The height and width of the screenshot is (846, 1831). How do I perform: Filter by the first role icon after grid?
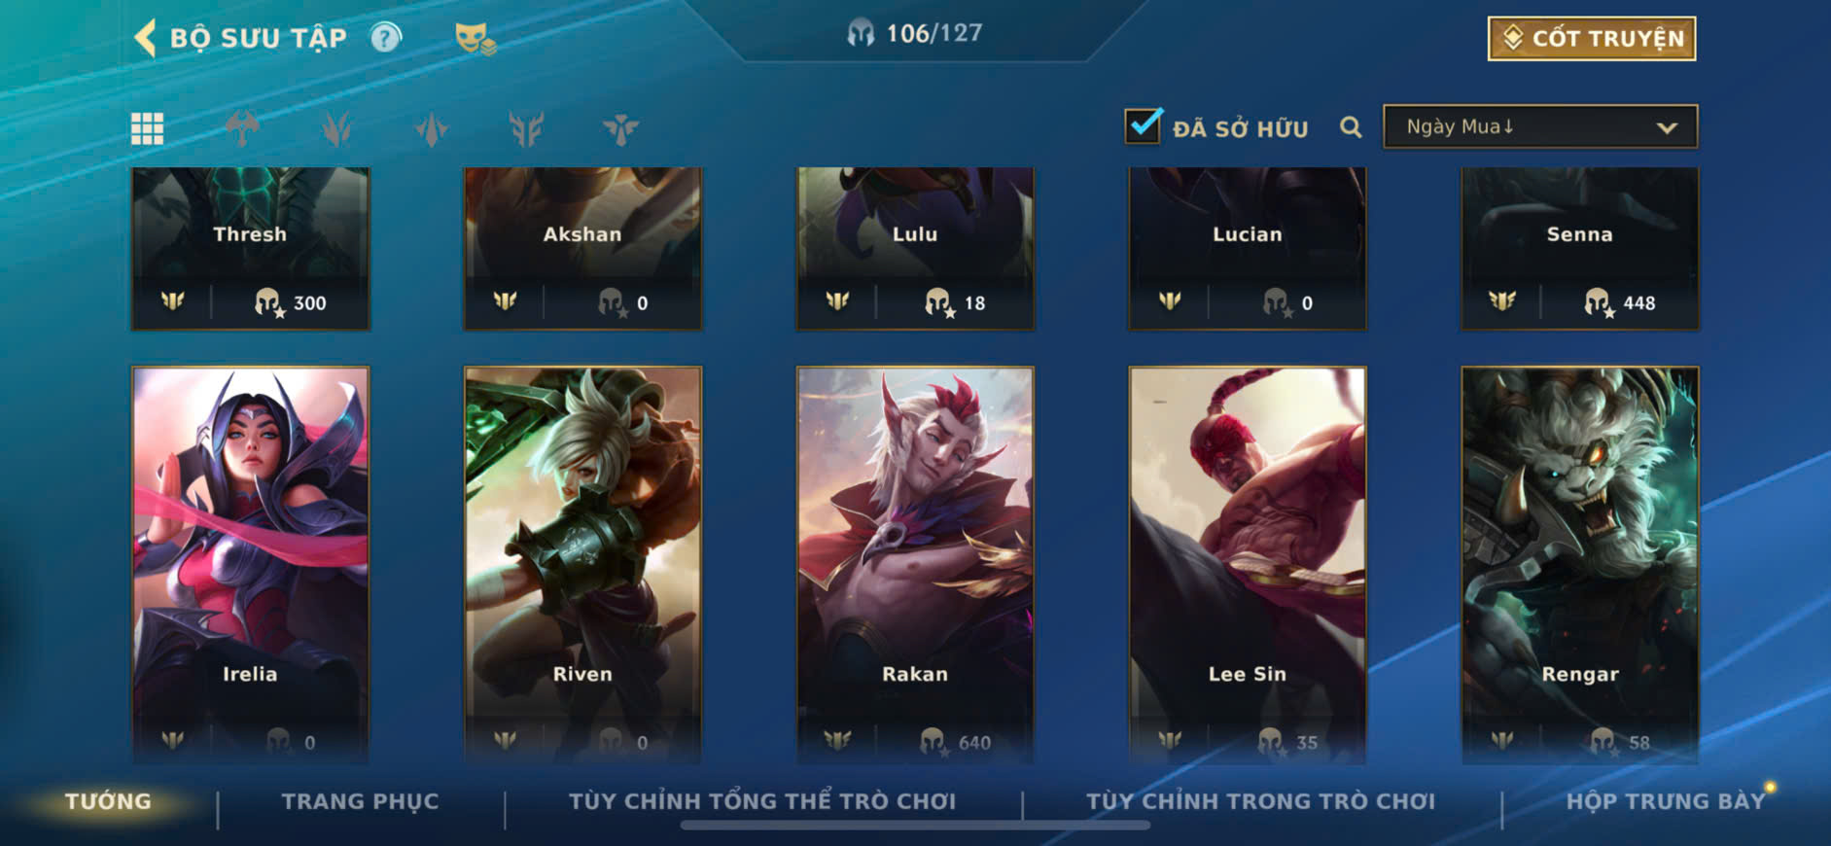(x=242, y=128)
